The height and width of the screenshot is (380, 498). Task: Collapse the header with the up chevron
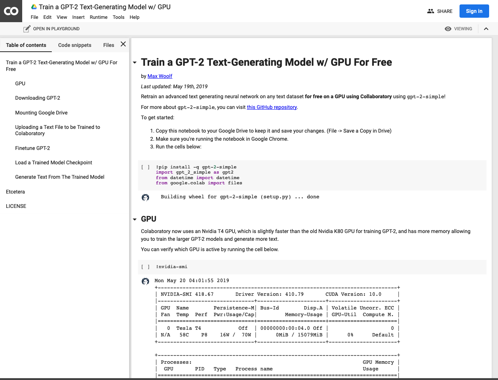tap(486, 29)
